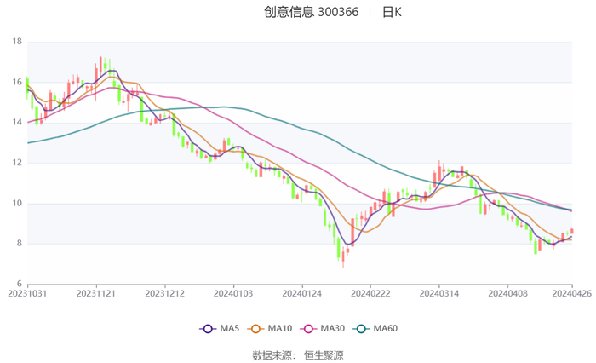Click the 18 value on the price axis
596x363 pixels.
click(x=16, y=42)
